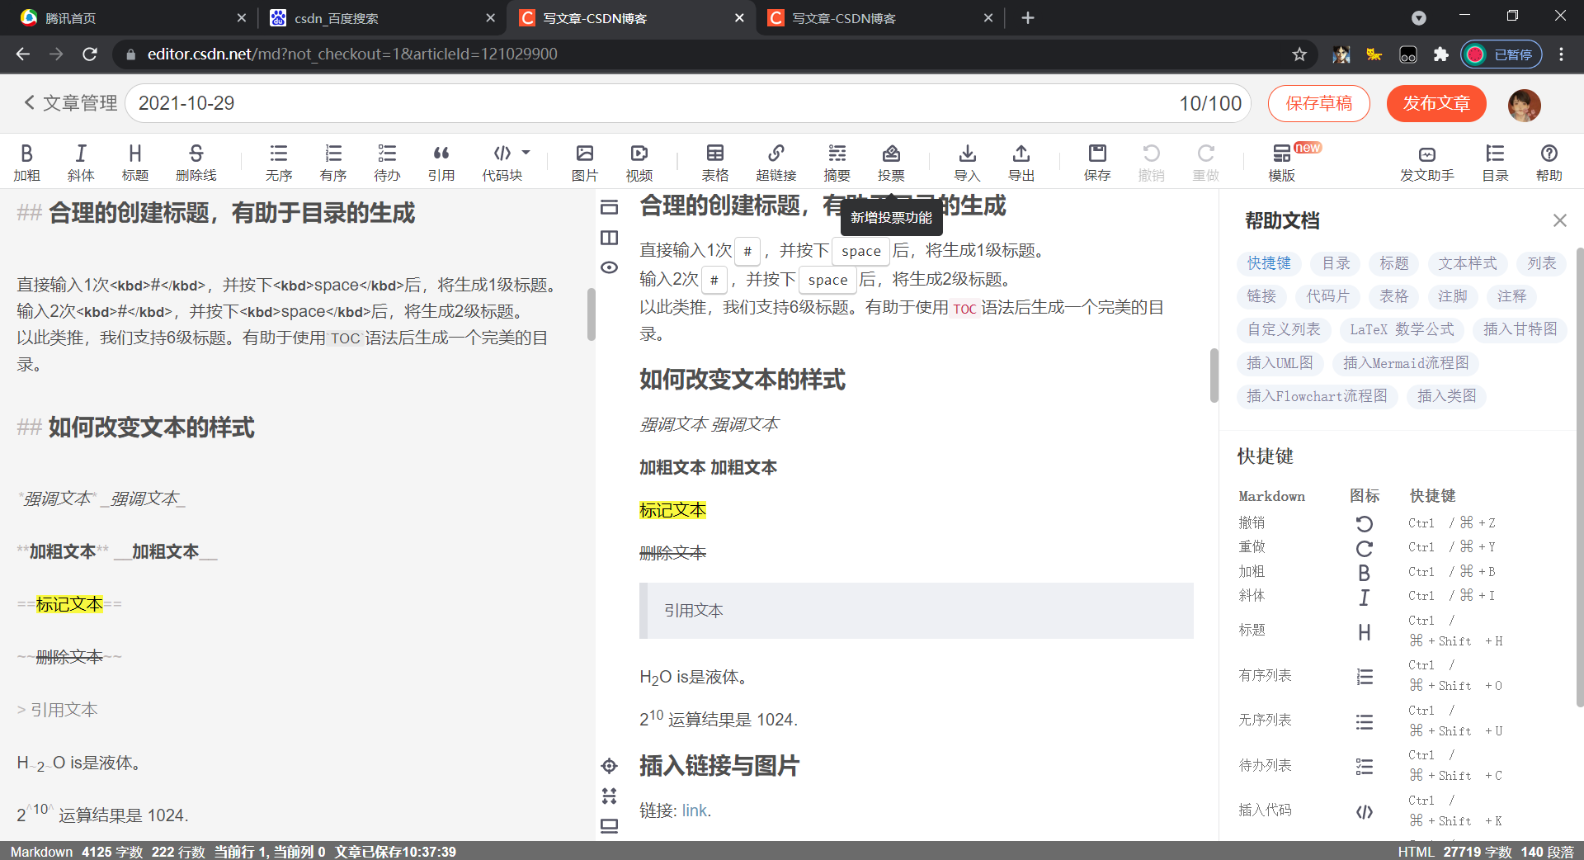This screenshot has width=1584, height=860.
Task: Select 代码片 help tag
Action: 1328,296
